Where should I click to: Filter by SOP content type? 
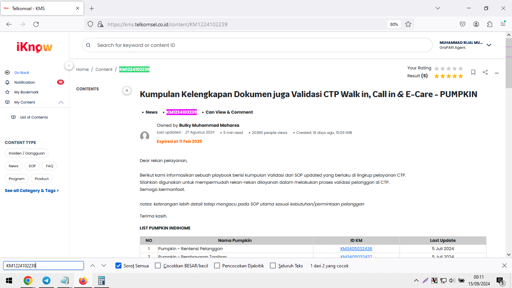tap(32, 166)
